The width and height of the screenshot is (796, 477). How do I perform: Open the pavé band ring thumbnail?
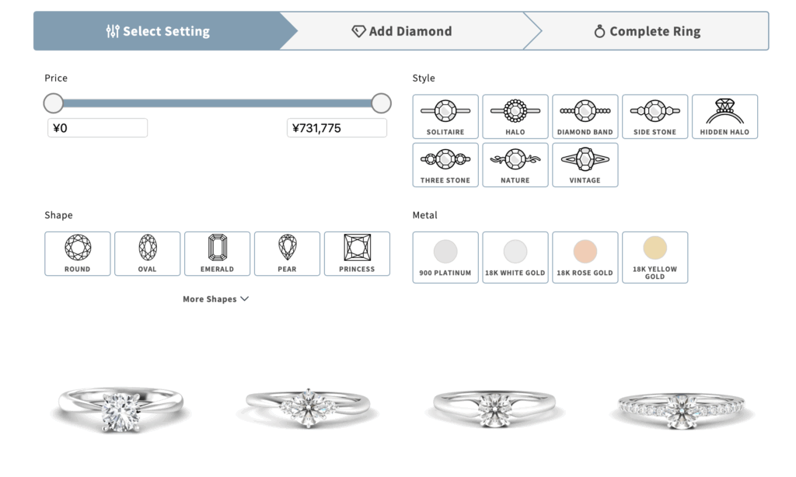tap(681, 408)
